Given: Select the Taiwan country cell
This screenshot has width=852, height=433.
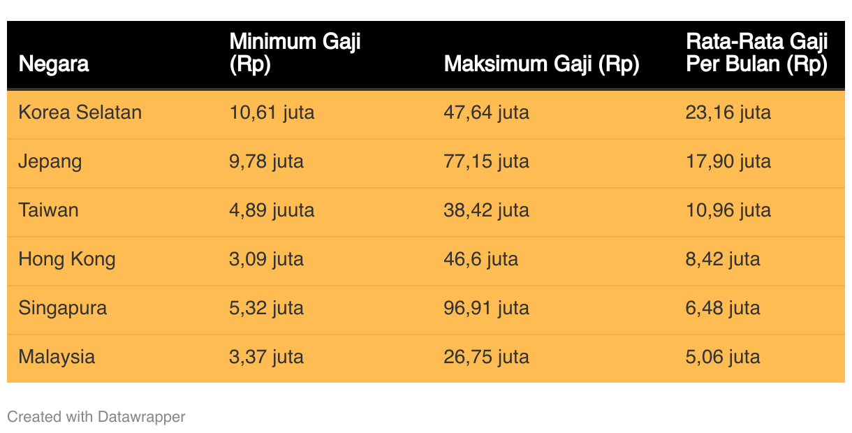Looking at the screenshot, I should pos(48,210).
